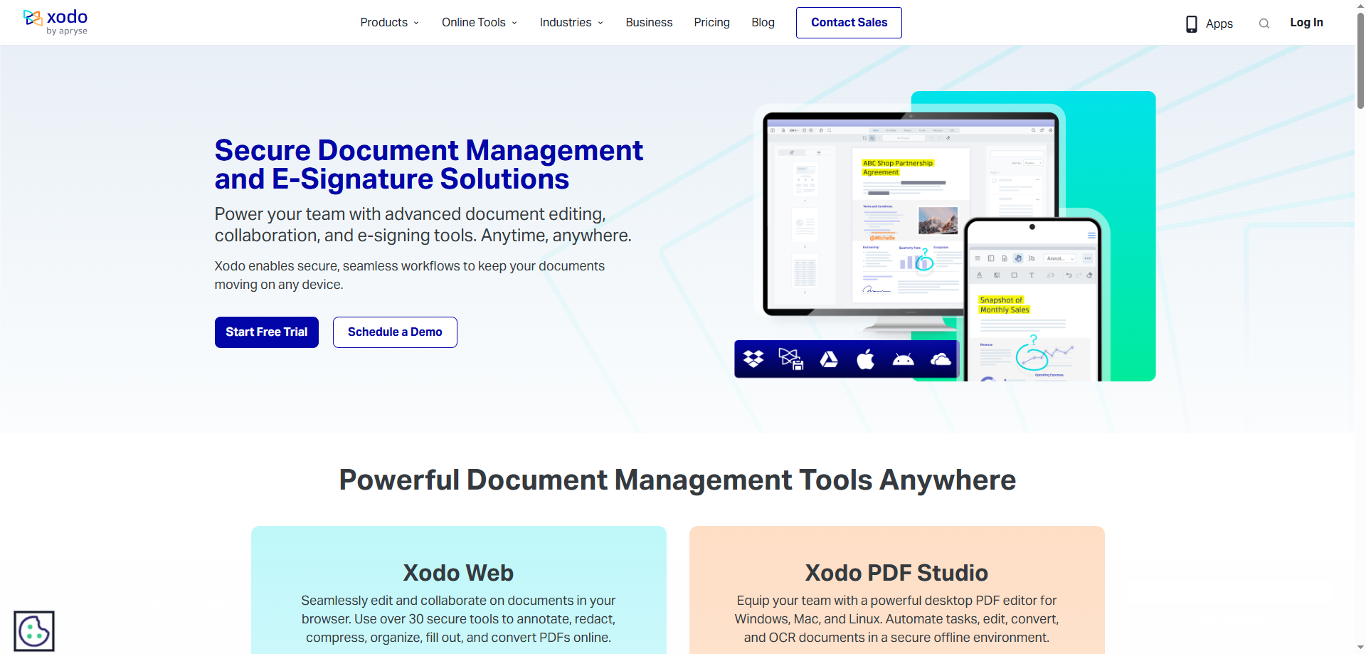This screenshot has width=1366, height=654.
Task: Click Start Free Trial button
Action: click(267, 332)
